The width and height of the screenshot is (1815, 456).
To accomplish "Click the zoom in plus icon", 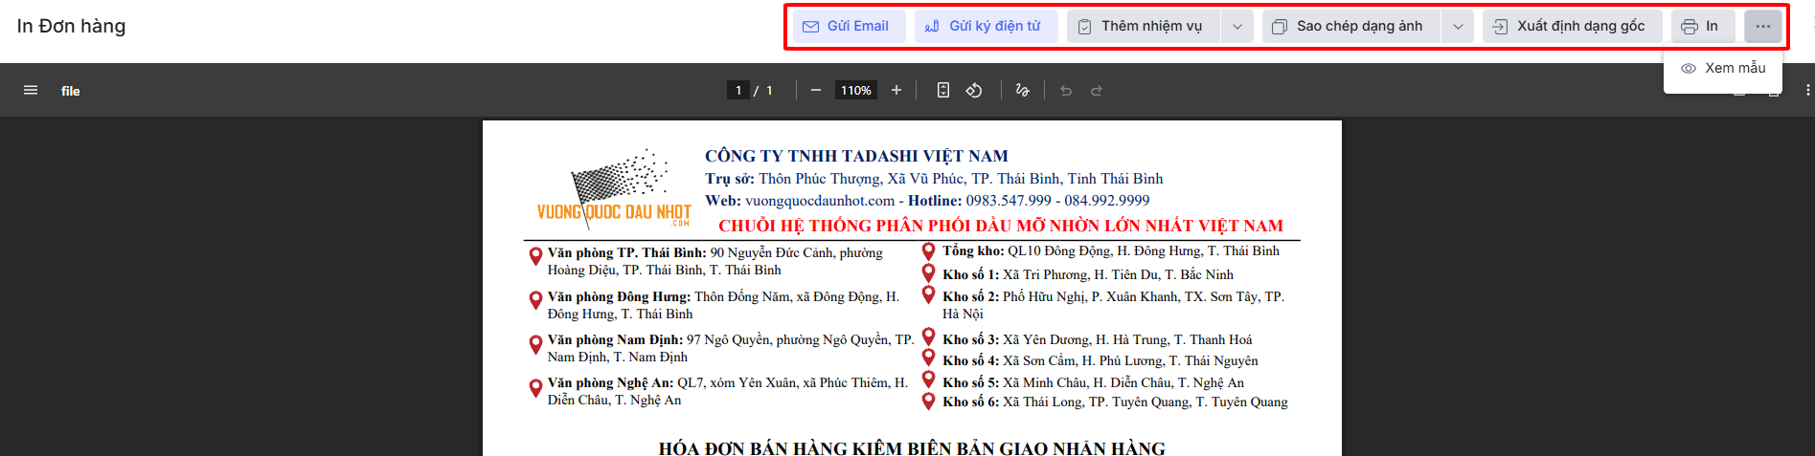I will pyautogui.click(x=896, y=91).
